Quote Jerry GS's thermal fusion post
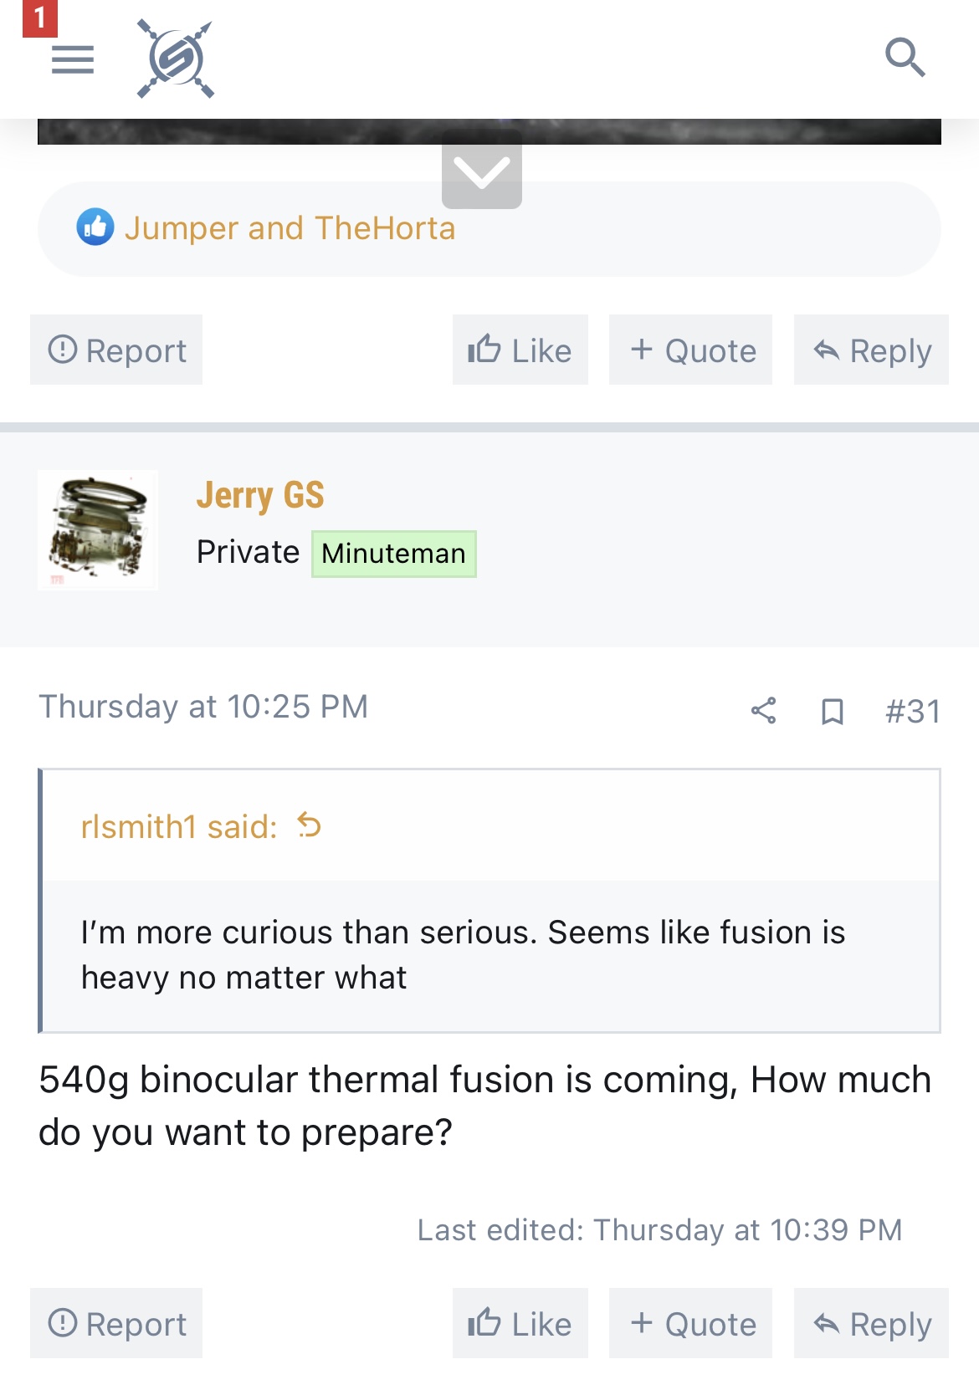Screen dimensions: 979x1395 tap(690, 1323)
